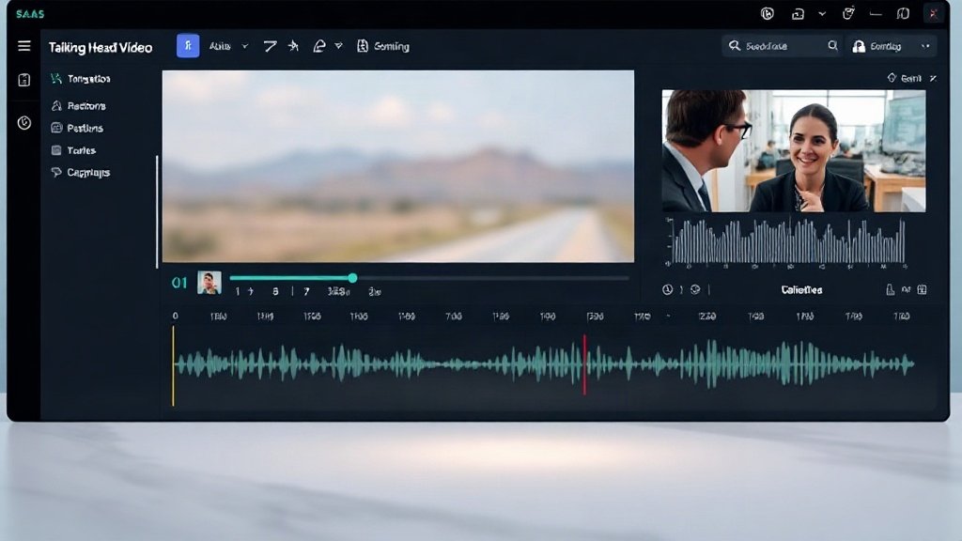The width and height of the screenshot is (962, 541).
Task: Click the 'Talking Head Video' project title
Action: pyautogui.click(x=100, y=47)
